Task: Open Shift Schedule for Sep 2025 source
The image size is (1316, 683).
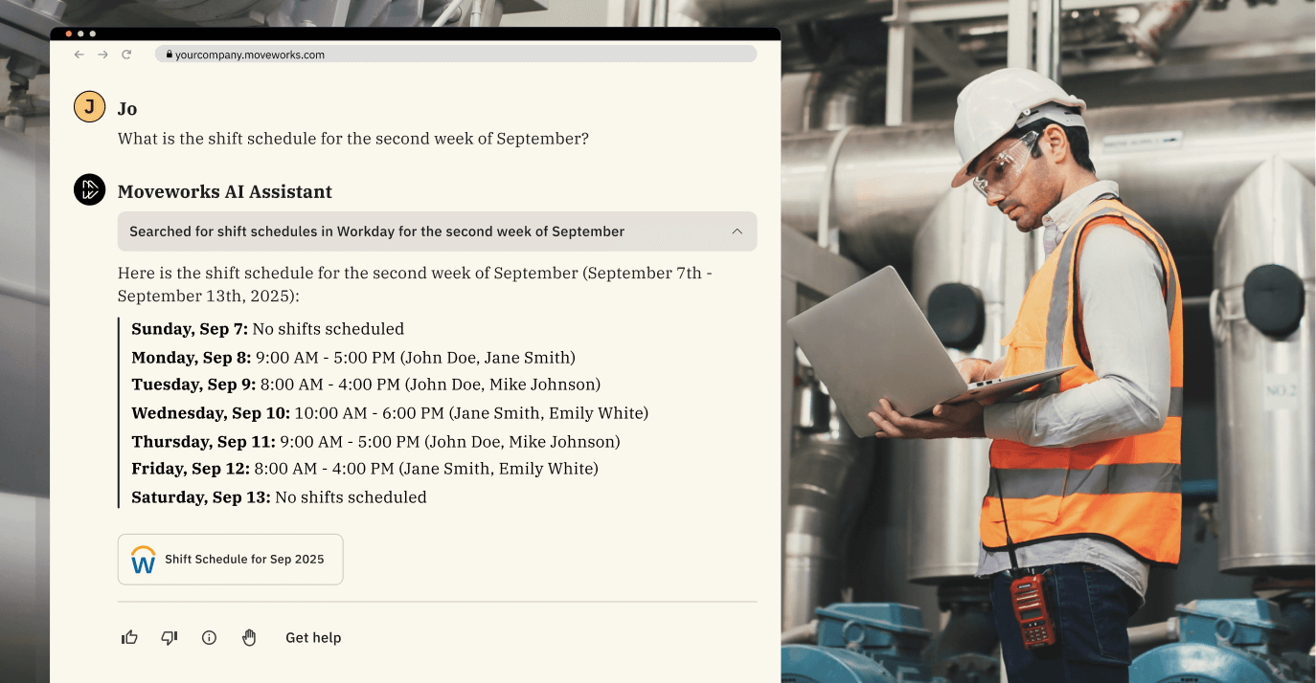Action: (x=244, y=560)
